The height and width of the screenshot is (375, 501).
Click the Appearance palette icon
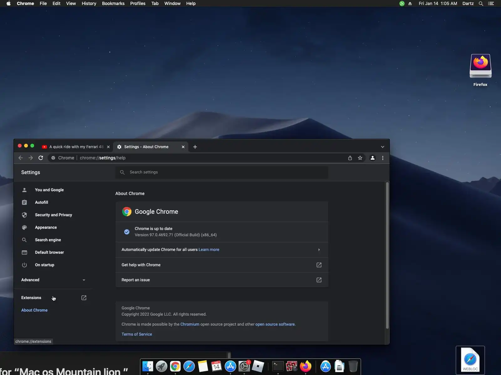click(x=24, y=227)
